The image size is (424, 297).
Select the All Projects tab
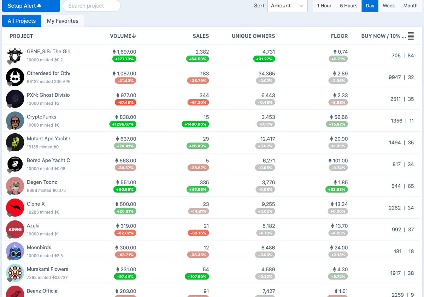pos(22,21)
